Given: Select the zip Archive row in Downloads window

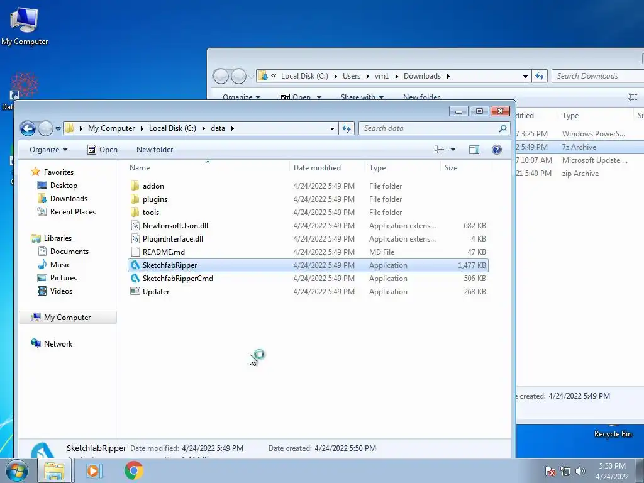Looking at the screenshot, I should 580,174.
